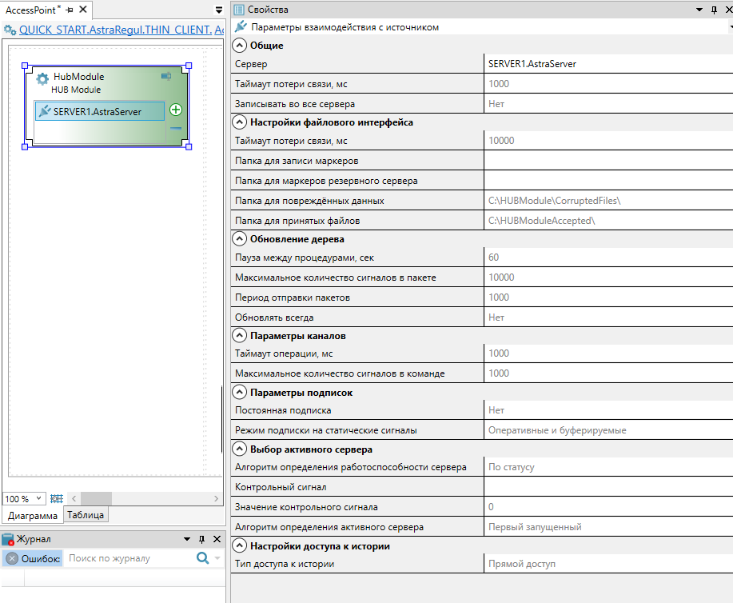This screenshot has width=733, height=603.
Task: Click the fit-to-grid icon beside zoom box
Action: pos(57,499)
